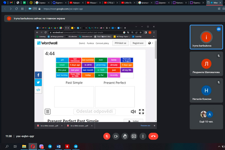Open Funkce link in Wordwall header
The image size is (225, 150).
pyautogui.click(x=90, y=43)
